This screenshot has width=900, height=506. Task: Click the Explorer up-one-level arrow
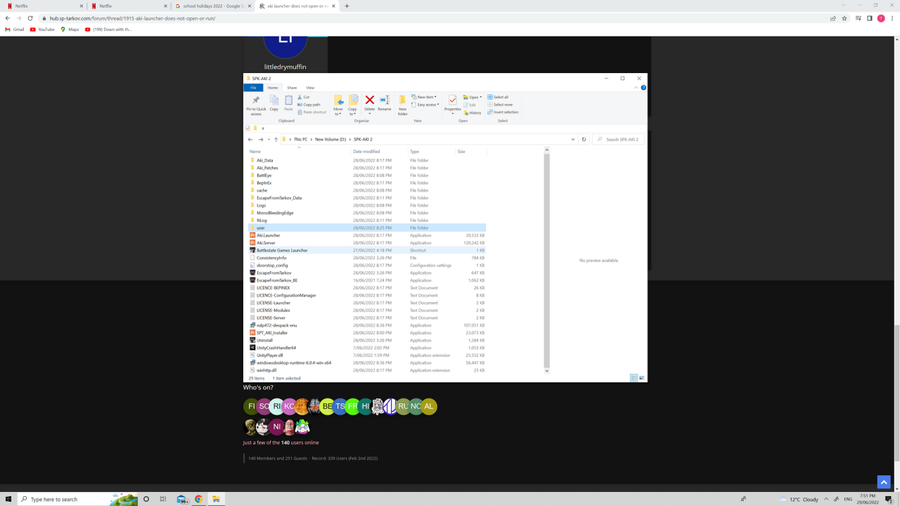point(276,139)
